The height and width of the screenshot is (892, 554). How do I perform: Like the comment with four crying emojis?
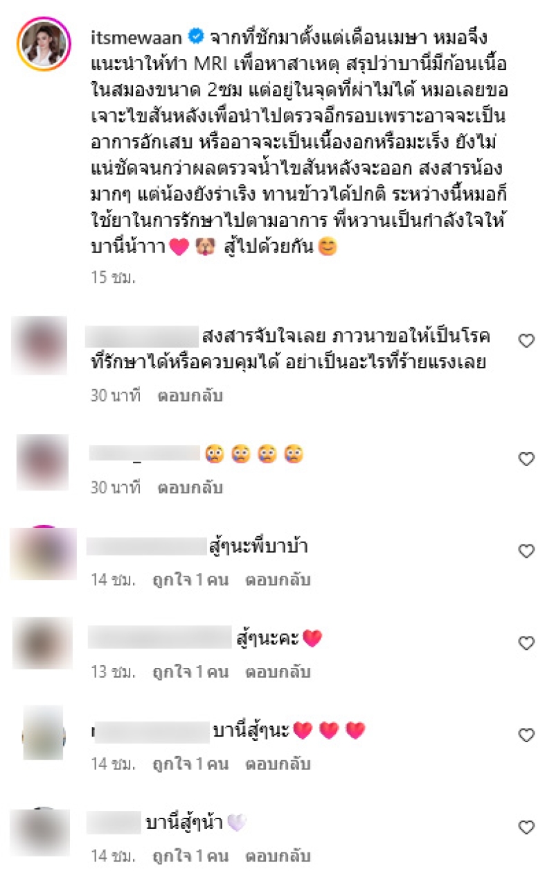pos(527,458)
